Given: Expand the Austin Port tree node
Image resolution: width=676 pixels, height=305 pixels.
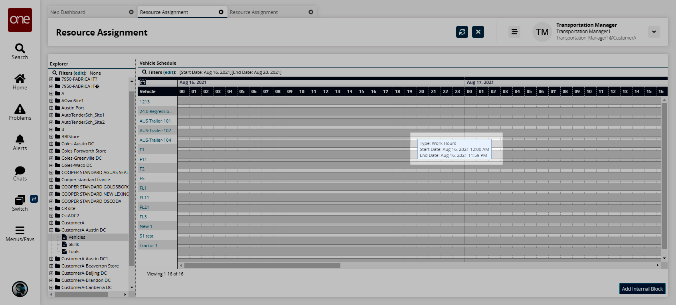Looking at the screenshot, I should pyautogui.click(x=51, y=108).
